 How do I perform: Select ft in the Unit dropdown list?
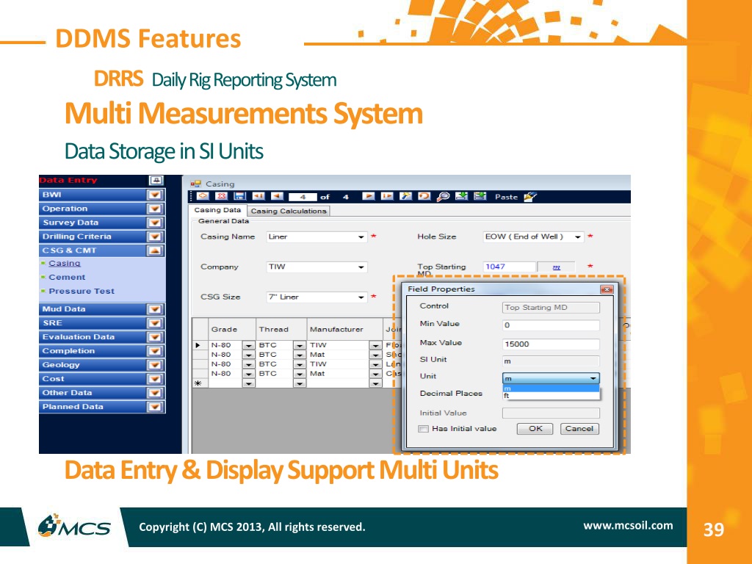pos(551,396)
